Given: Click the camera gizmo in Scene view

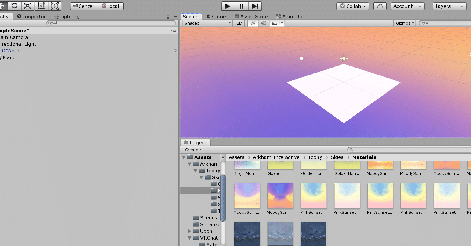Looking at the screenshot, I should point(302,58).
